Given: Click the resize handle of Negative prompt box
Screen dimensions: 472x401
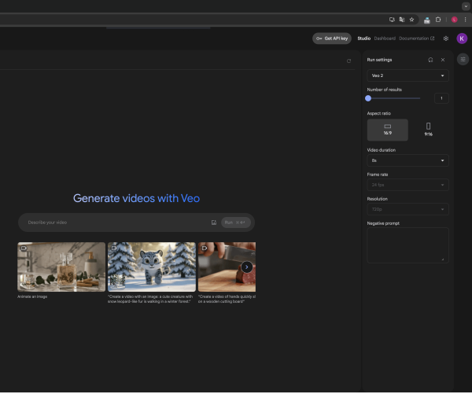Looking at the screenshot, I should click(x=442, y=259).
